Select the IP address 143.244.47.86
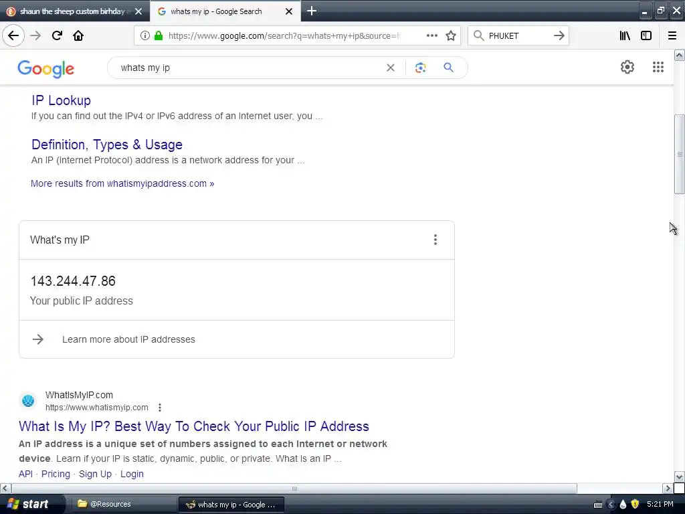 (73, 281)
